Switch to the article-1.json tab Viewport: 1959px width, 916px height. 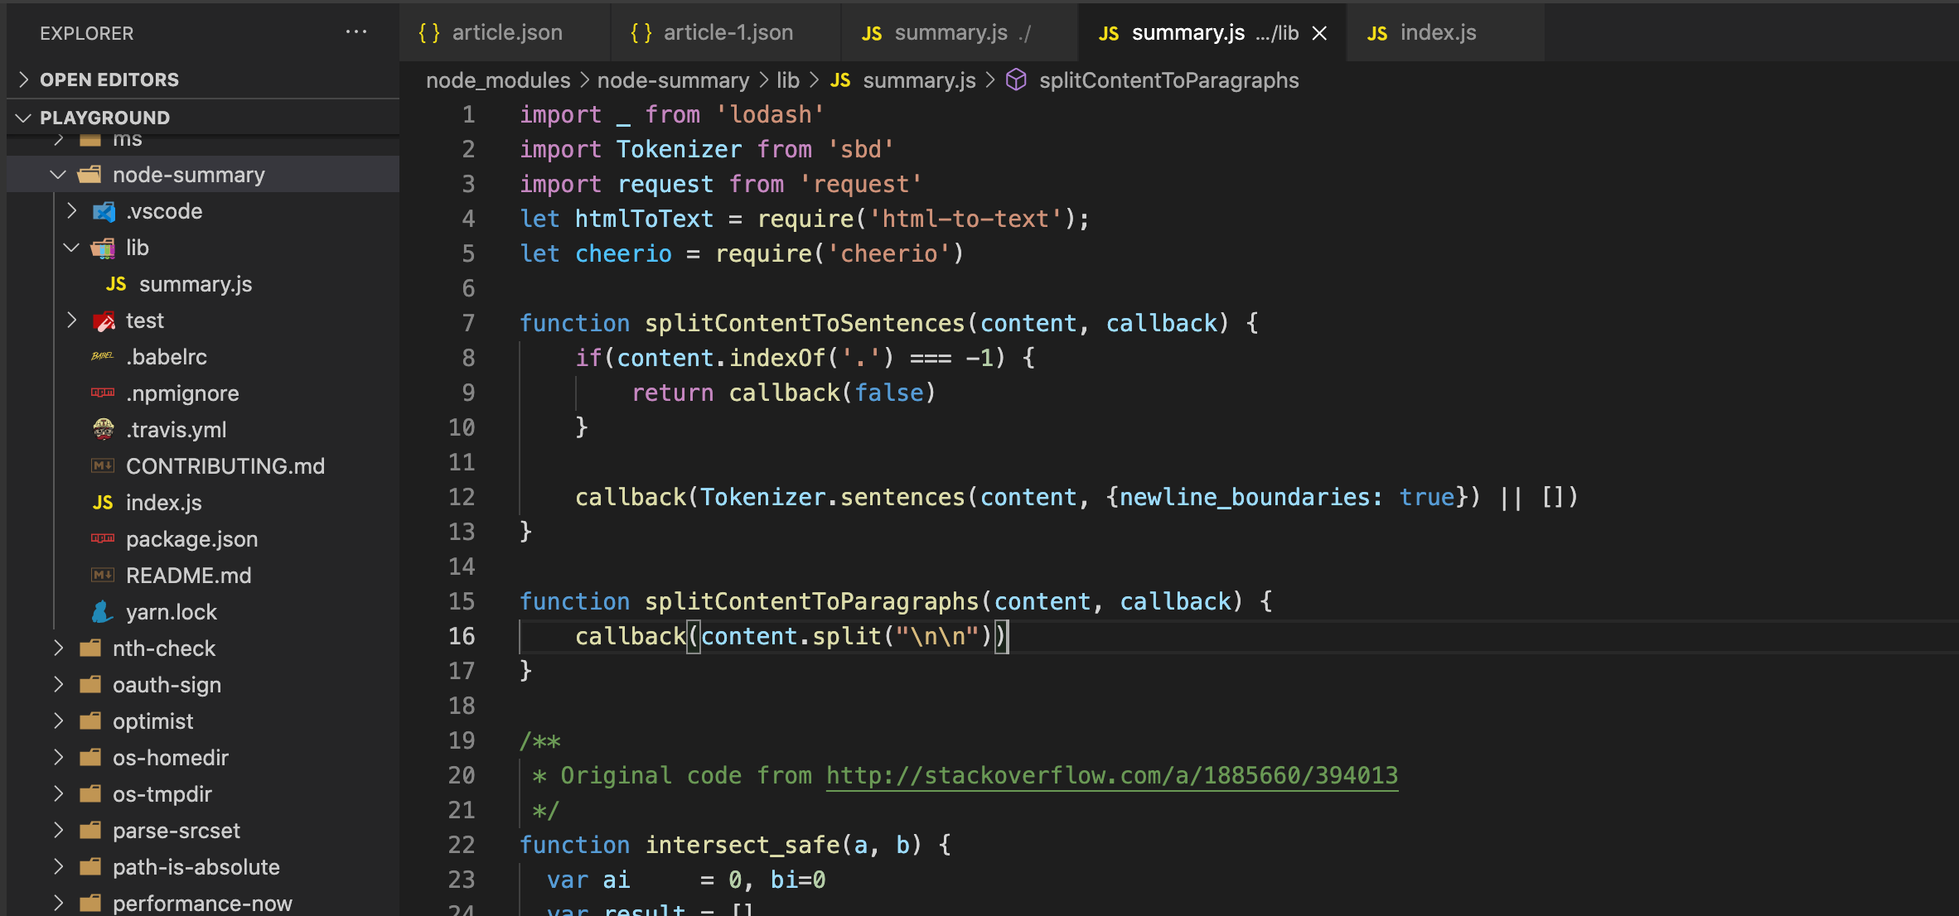pyautogui.click(x=727, y=33)
